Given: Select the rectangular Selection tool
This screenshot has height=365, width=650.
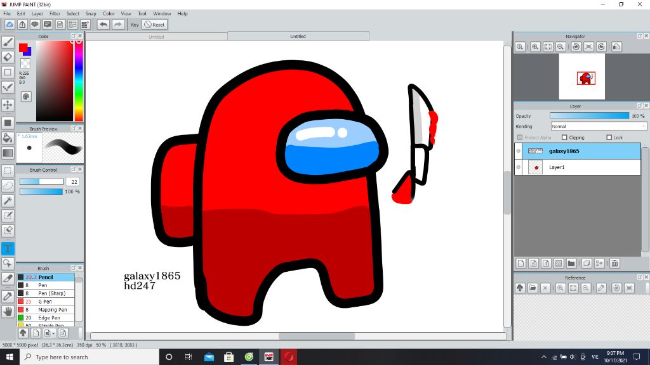Looking at the screenshot, I should click(x=8, y=170).
